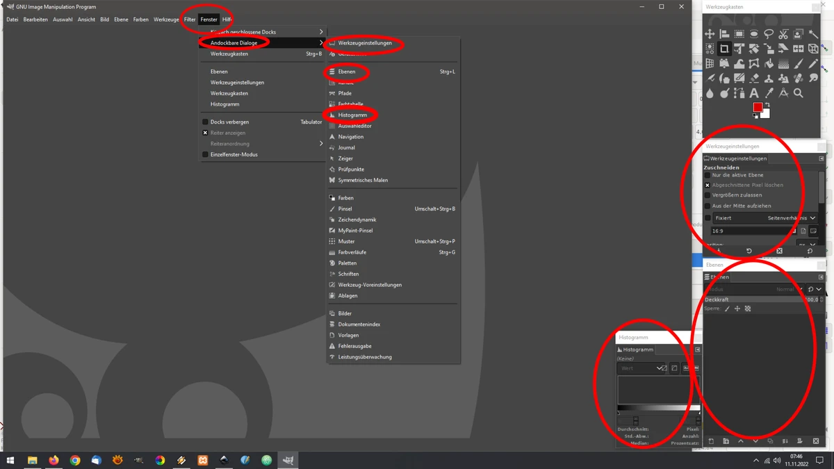The width and height of the screenshot is (834, 469).
Task: Click the Navigation icon in dockable dialogs submenu
Action: 332,137
